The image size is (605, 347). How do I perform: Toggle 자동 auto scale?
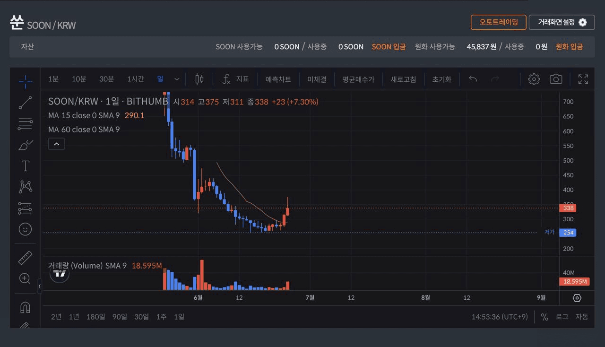(582, 317)
